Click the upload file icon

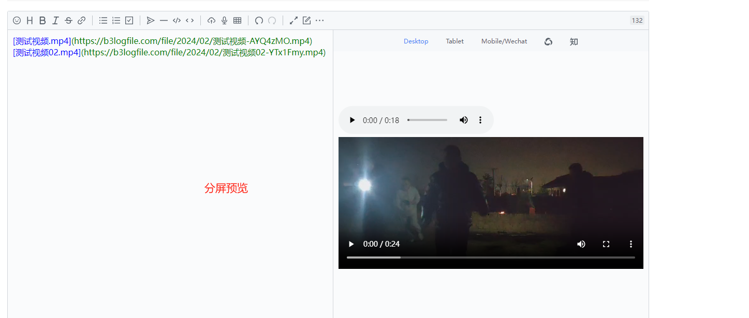211,21
